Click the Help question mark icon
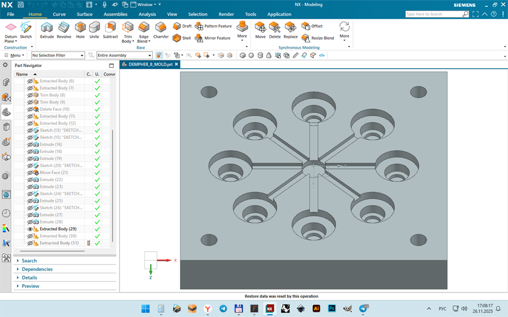The height and width of the screenshot is (317, 508). 494,14
